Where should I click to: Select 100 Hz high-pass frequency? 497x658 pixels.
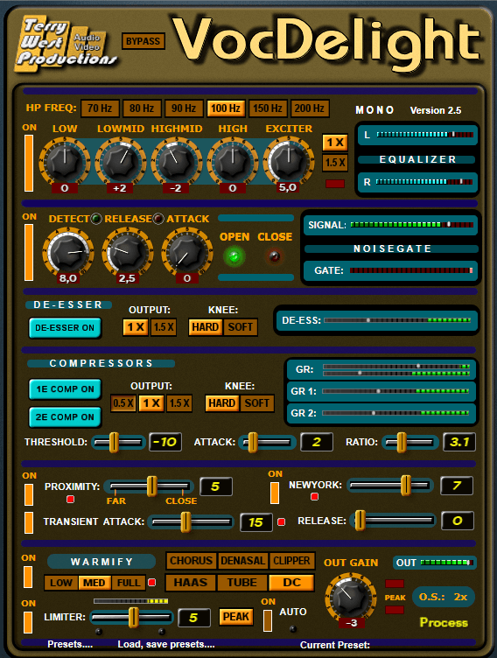226,108
